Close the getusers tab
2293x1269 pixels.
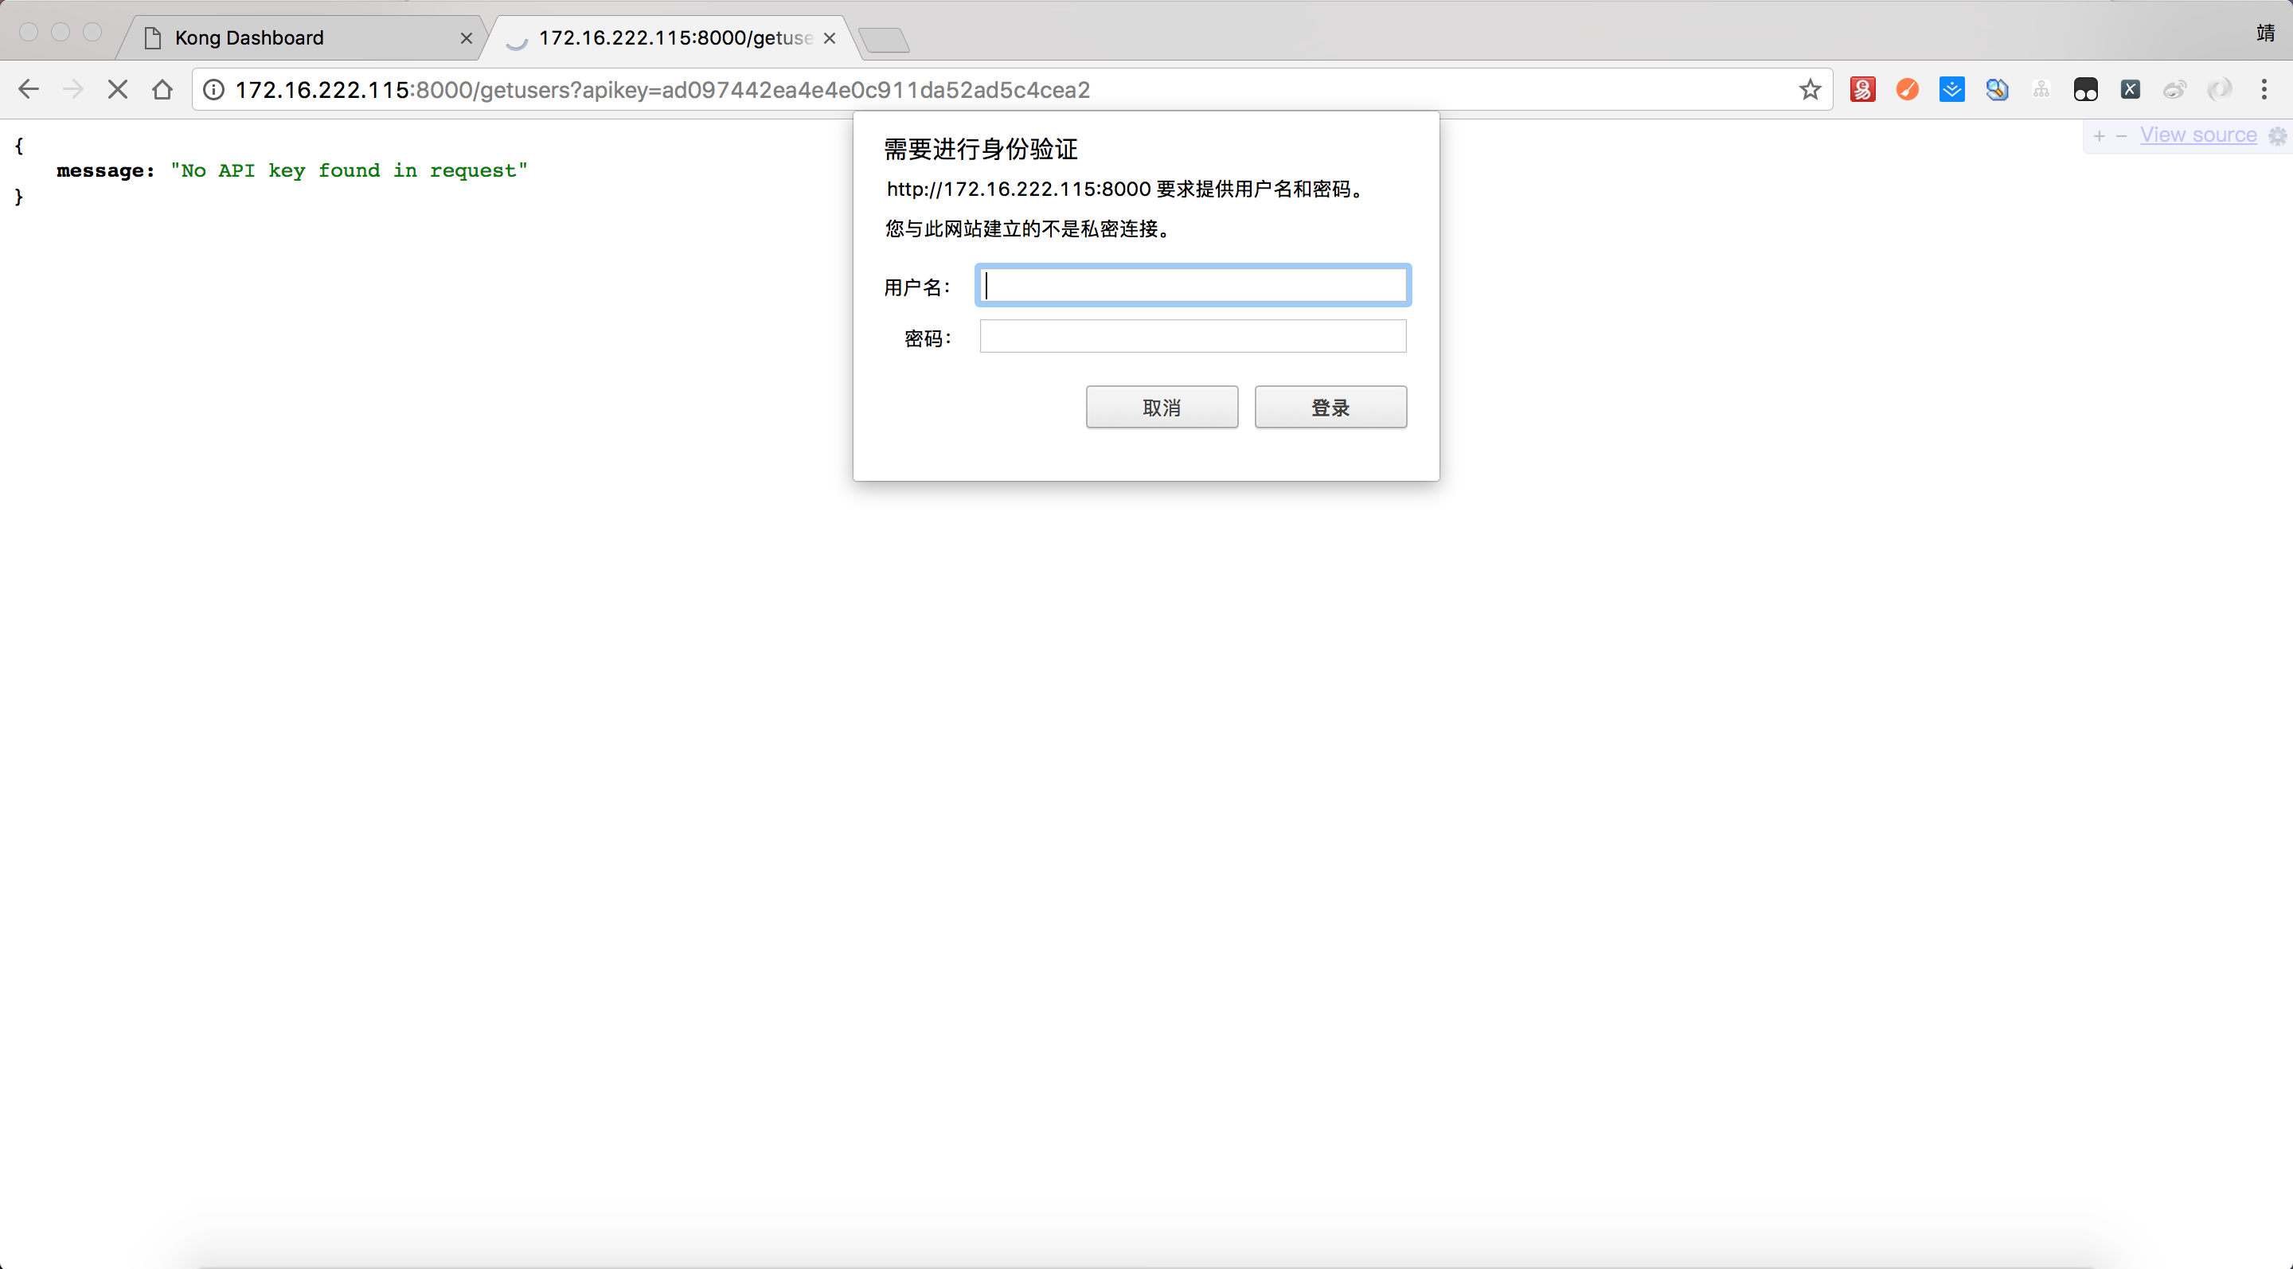point(829,38)
